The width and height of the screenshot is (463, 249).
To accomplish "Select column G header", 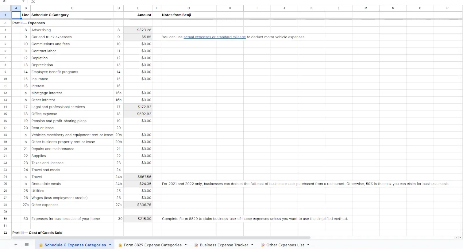I will (189, 8).
